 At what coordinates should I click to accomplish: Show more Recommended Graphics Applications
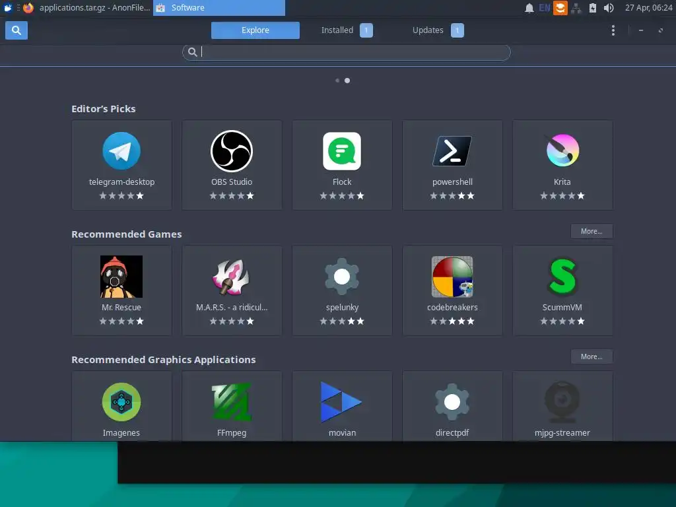(591, 356)
